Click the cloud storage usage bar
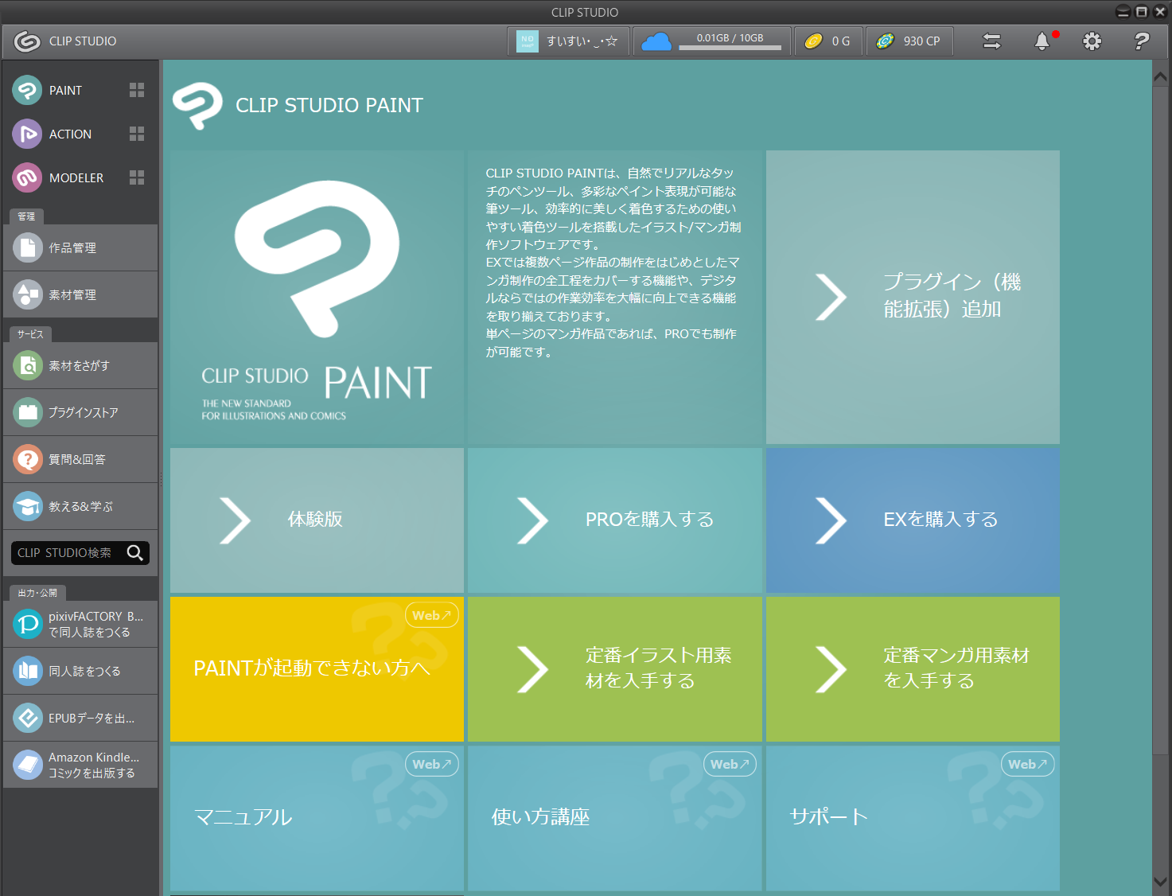 click(x=730, y=48)
